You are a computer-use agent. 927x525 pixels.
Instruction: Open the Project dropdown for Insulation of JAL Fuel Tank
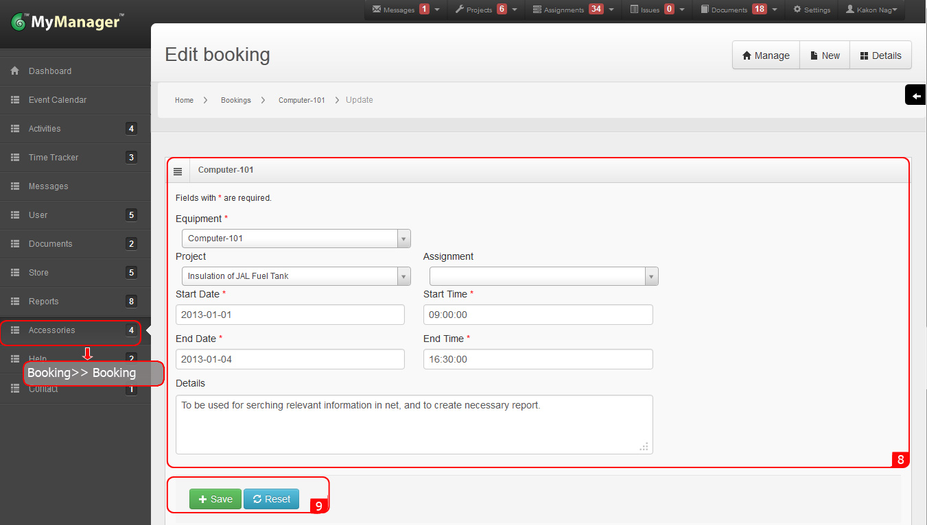coord(403,276)
